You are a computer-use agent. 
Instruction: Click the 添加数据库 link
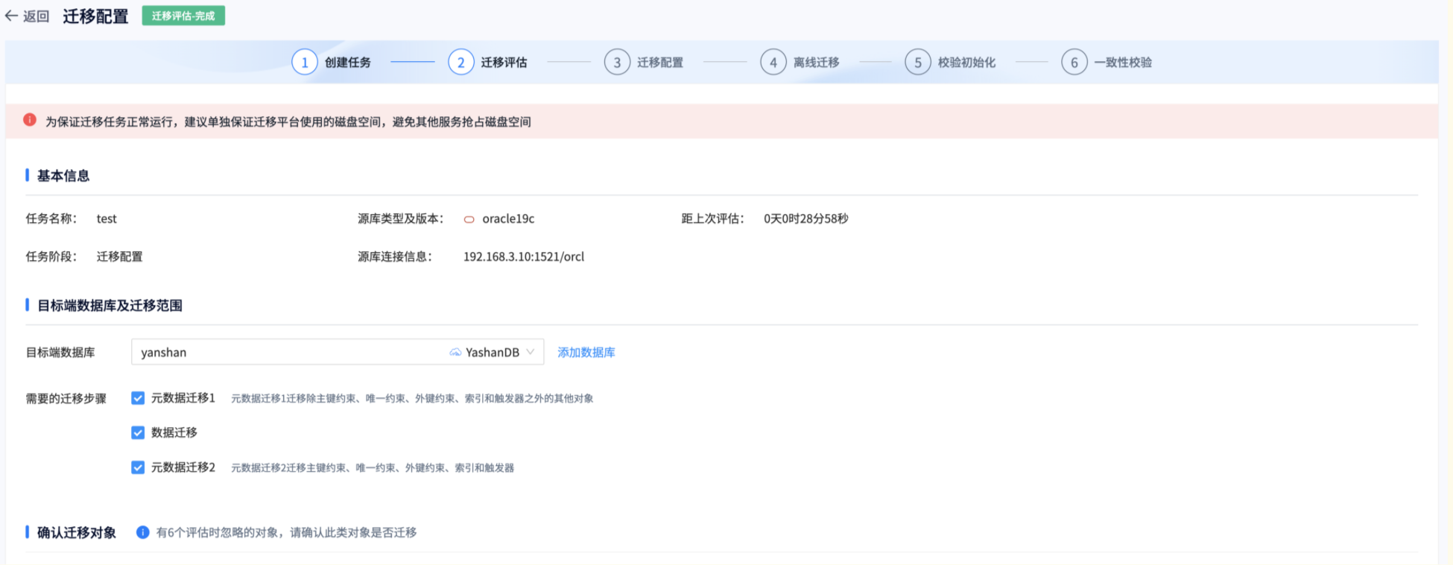point(586,353)
